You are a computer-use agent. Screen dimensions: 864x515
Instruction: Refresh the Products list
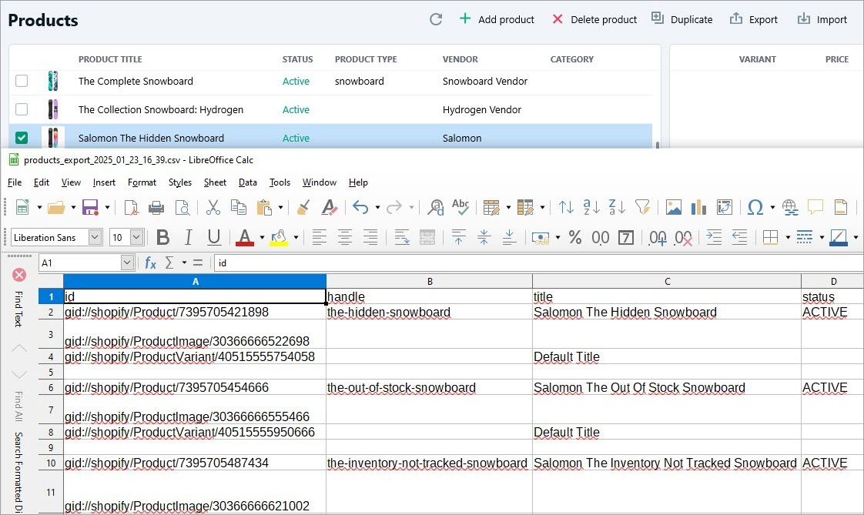[436, 19]
